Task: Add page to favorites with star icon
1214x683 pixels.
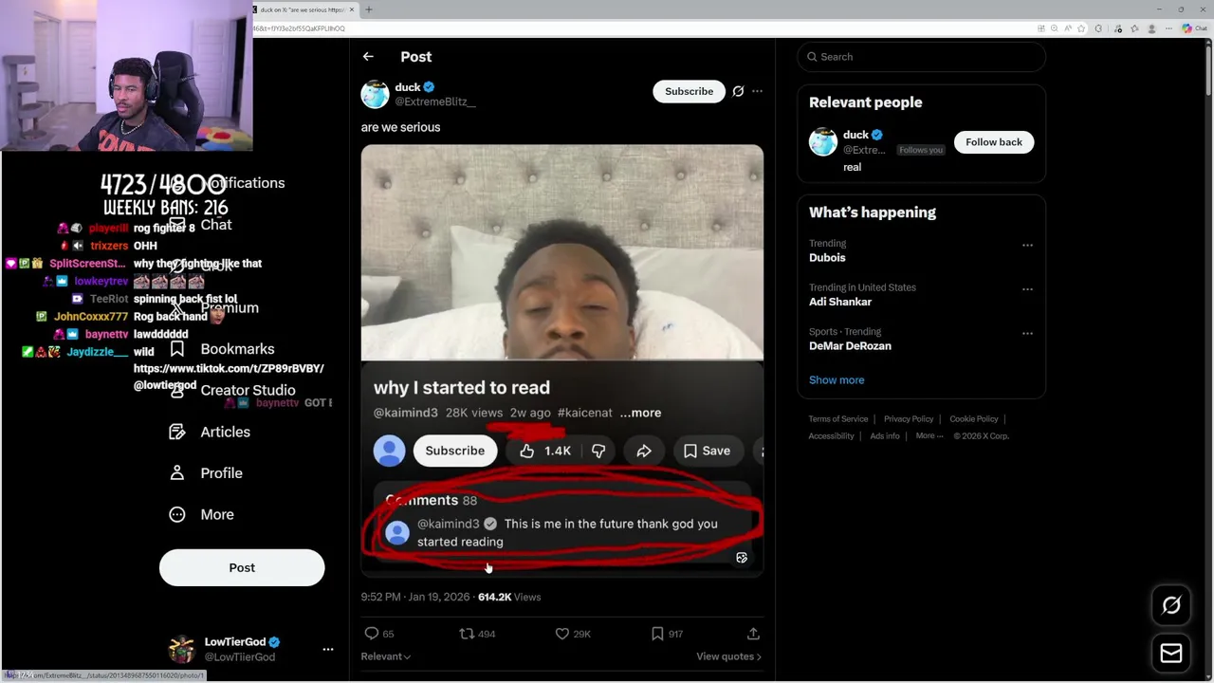Action: pyautogui.click(x=1081, y=28)
